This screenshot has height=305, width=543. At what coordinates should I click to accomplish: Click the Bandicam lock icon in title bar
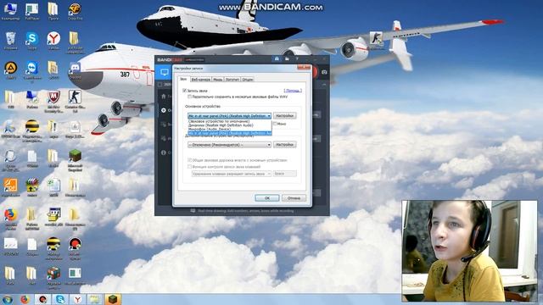point(277,59)
